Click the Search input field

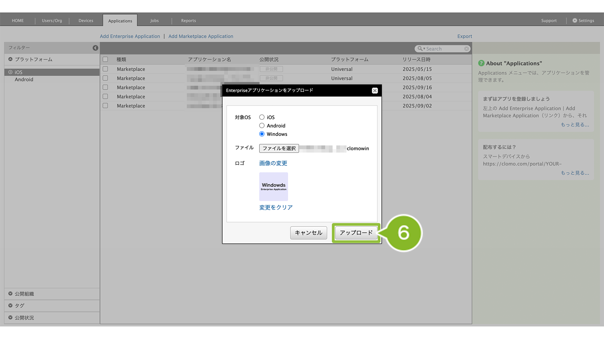pos(444,49)
